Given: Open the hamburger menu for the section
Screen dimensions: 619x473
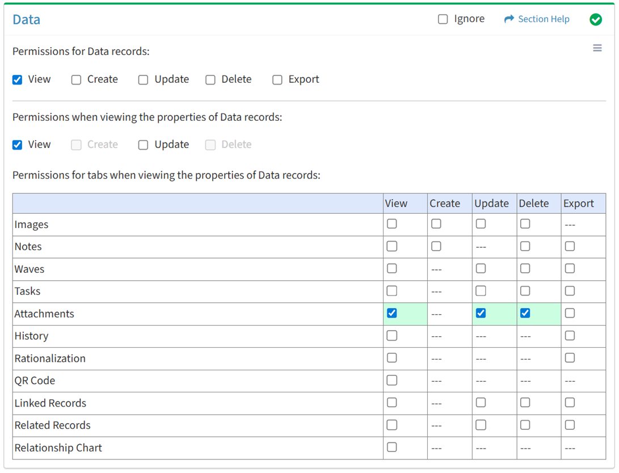Looking at the screenshot, I should pos(597,48).
